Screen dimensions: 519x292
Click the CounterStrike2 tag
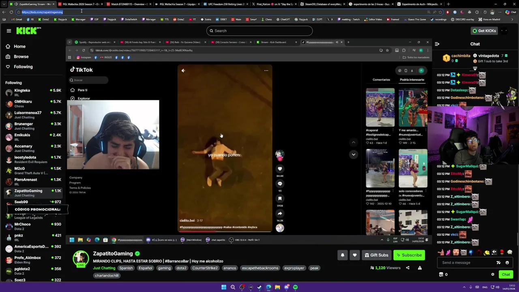(205, 268)
